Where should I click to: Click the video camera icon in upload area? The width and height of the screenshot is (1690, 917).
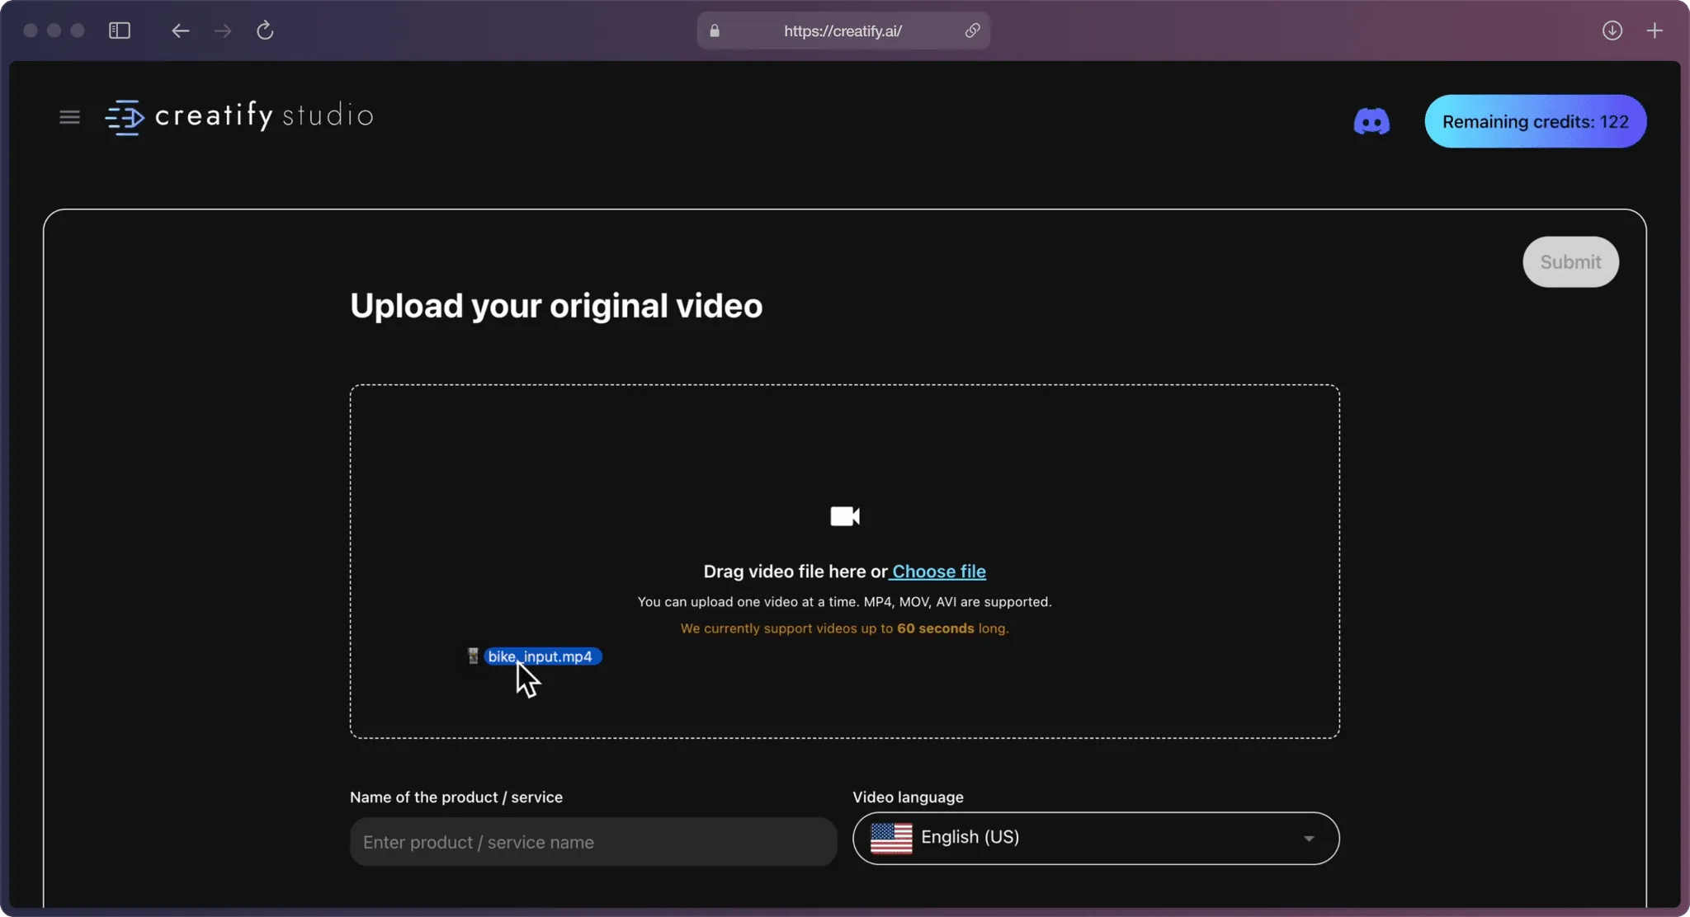point(845,516)
